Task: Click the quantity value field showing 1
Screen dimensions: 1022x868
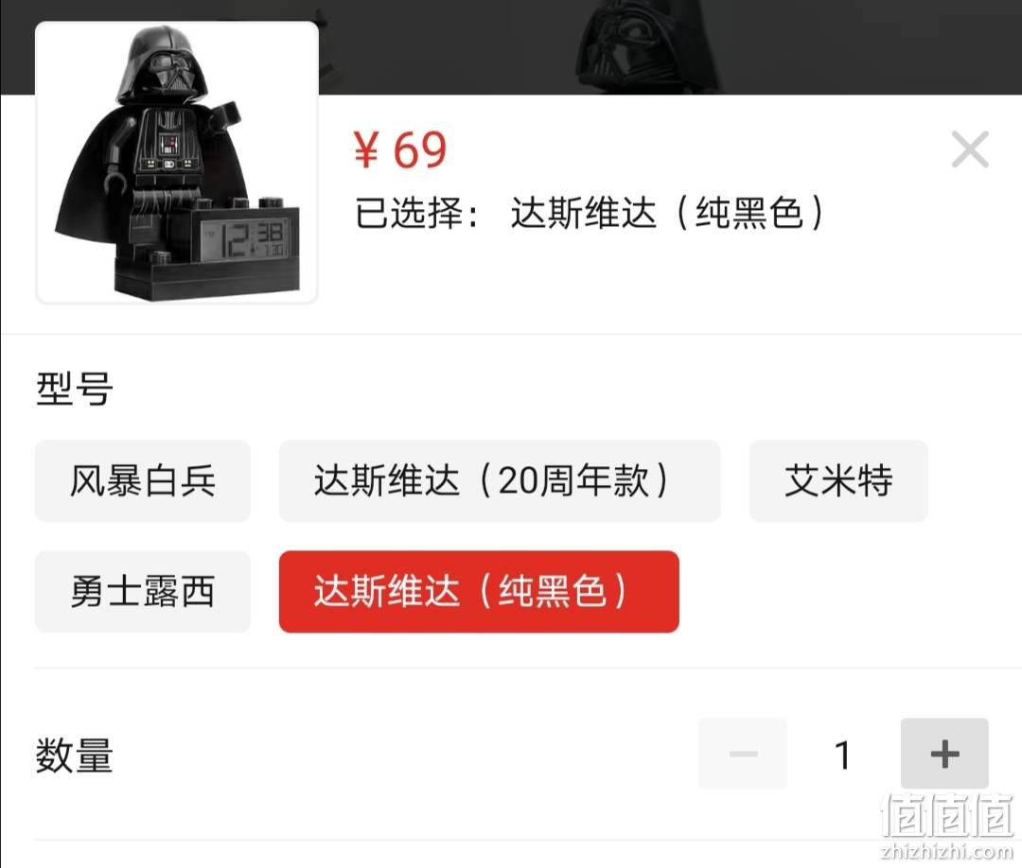Action: point(843,755)
